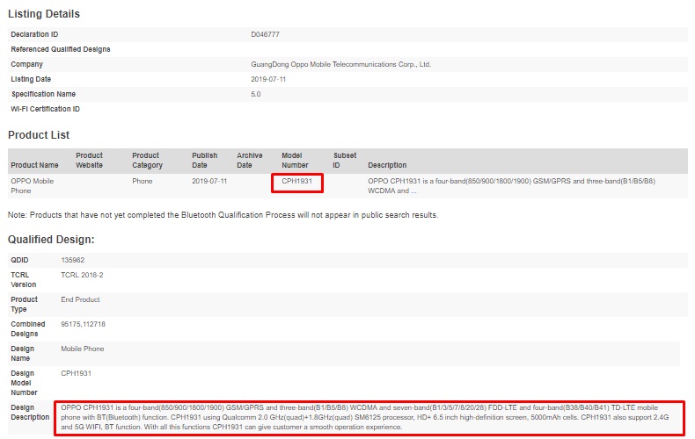Select the Design Name value Mobile Phone
The width and height of the screenshot is (695, 439).
tap(83, 349)
